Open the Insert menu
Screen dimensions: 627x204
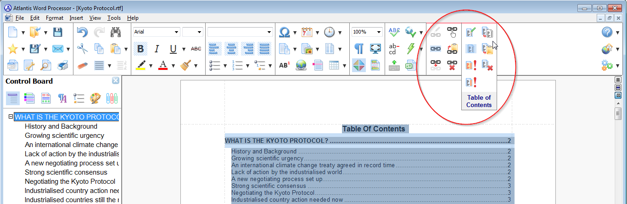76,18
